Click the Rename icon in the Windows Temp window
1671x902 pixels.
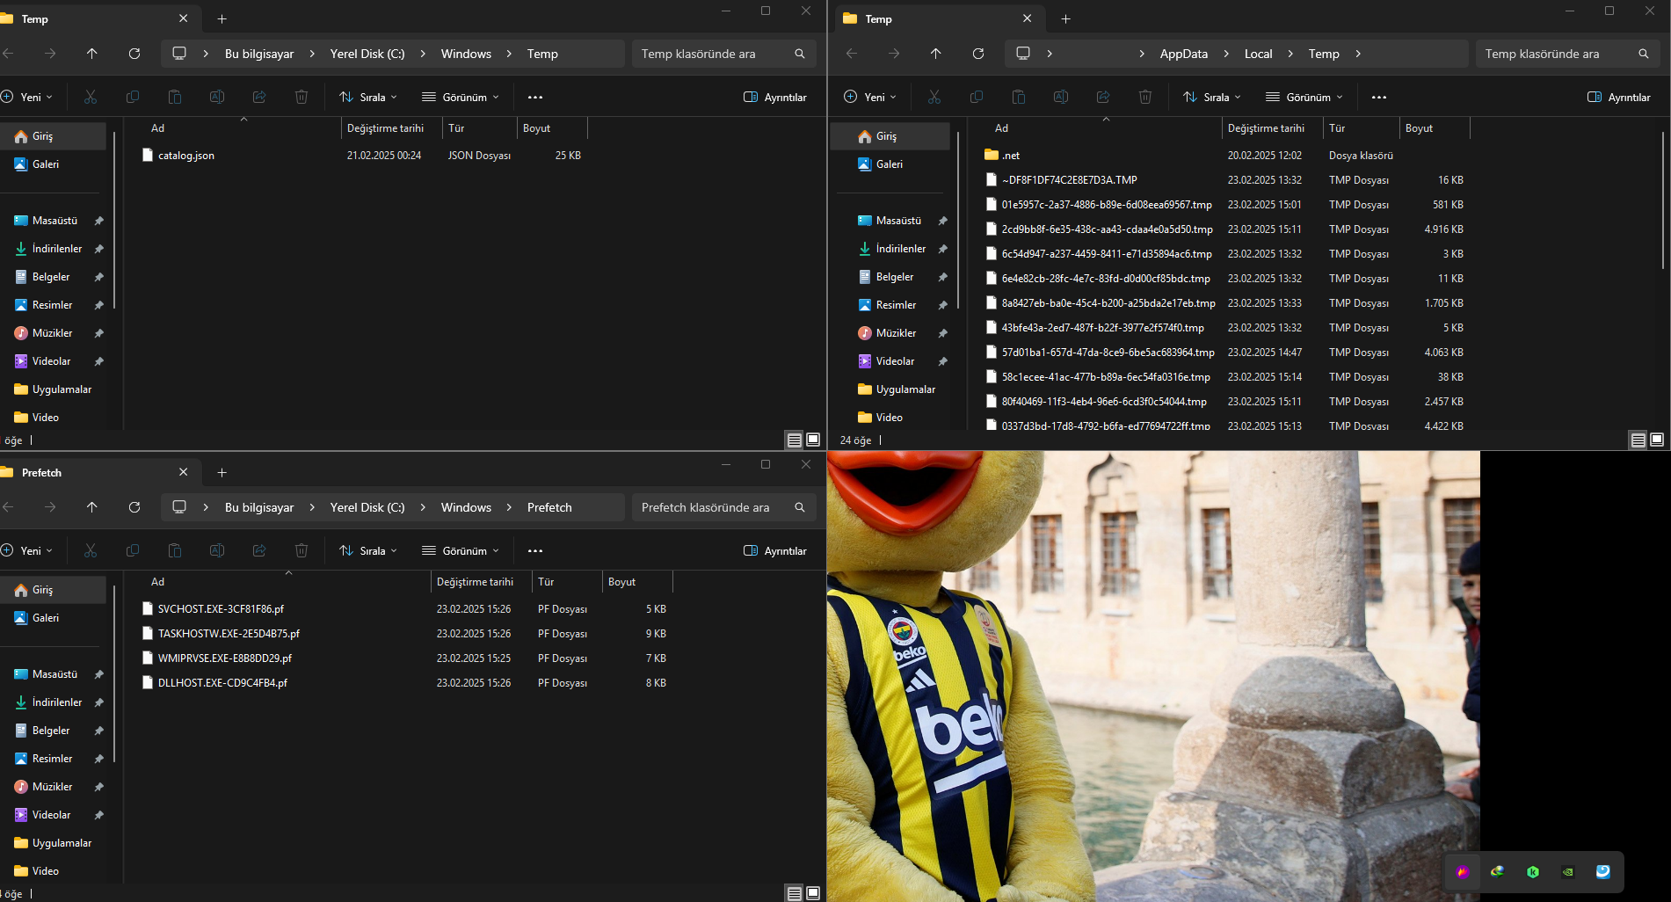(217, 97)
